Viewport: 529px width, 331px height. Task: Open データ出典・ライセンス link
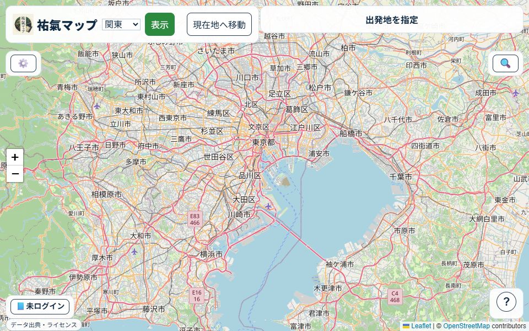[44, 325]
